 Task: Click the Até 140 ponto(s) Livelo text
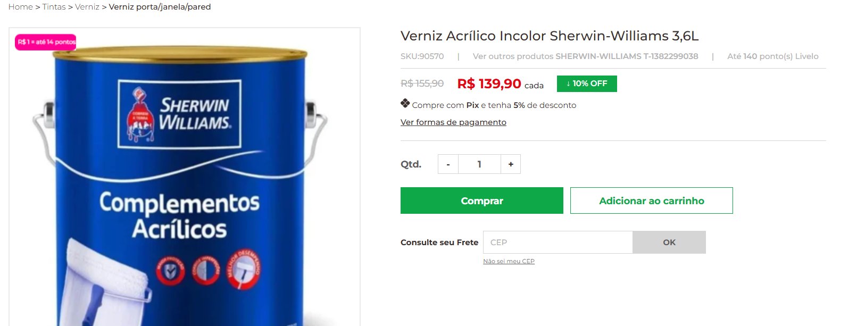click(773, 56)
